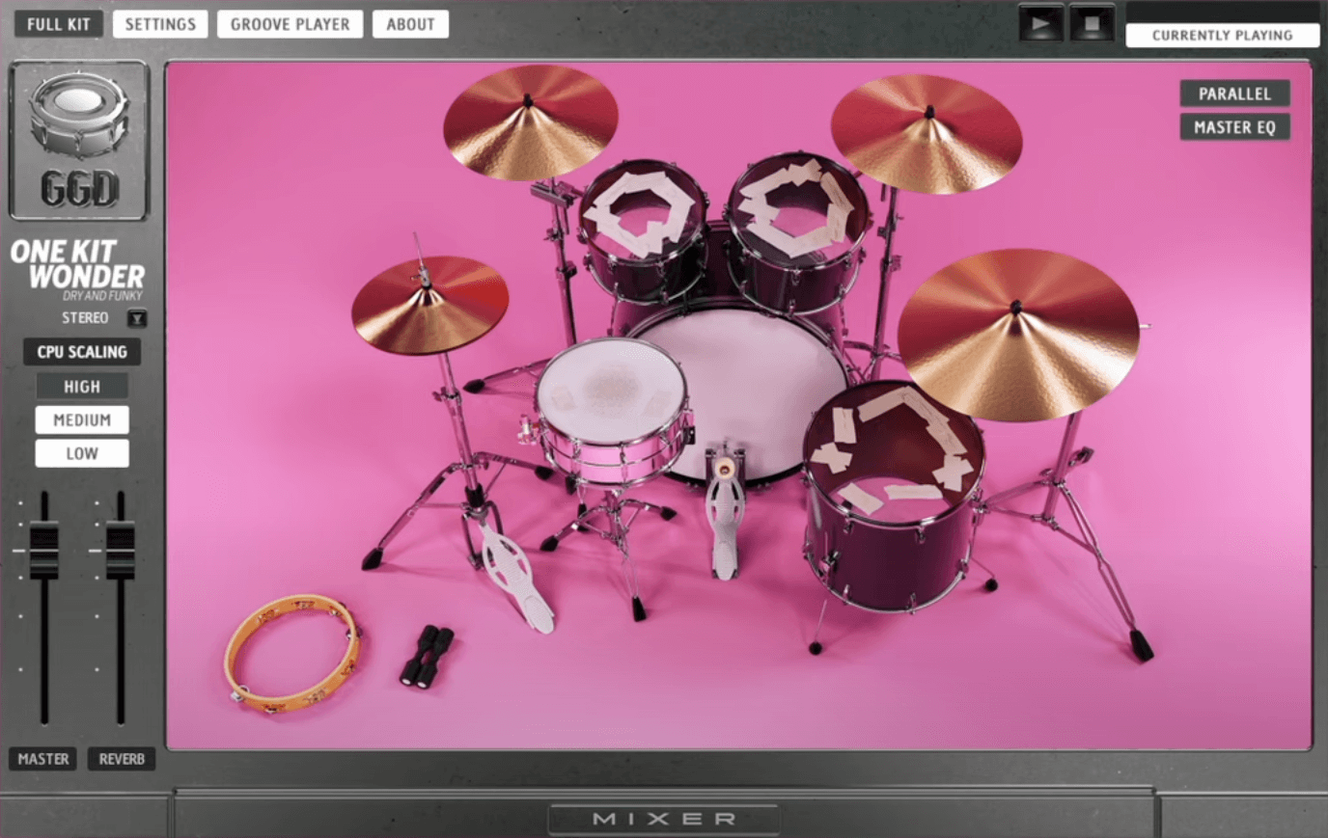Expand the Mixer panel
Image resolution: width=1328 pixels, height=838 pixels.
tap(663, 817)
